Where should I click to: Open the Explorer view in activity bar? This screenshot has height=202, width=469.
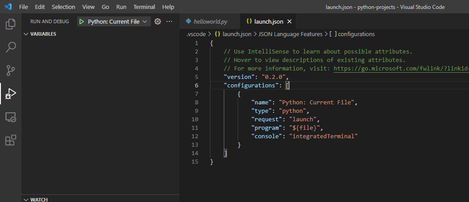click(x=10, y=24)
